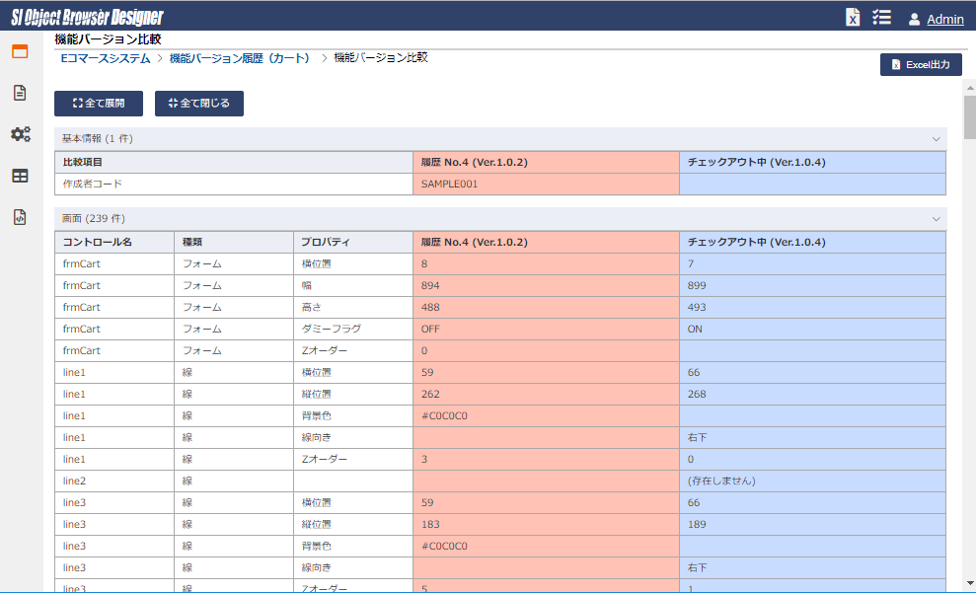This screenshot has width=976, height=593.
Task: Click the Excel file icon in the header
Action: [x=853, y=17]
